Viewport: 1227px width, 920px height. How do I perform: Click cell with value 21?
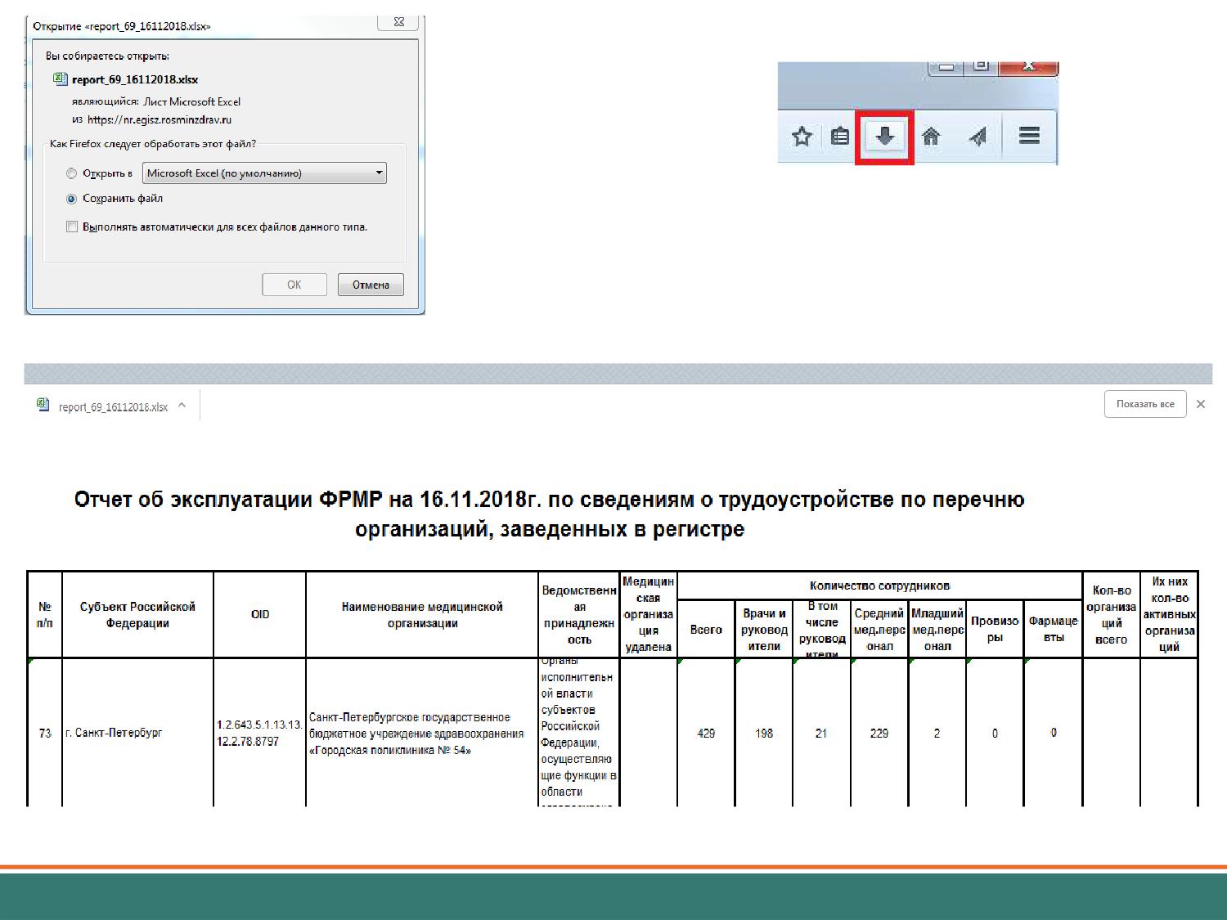pos(821,734)
